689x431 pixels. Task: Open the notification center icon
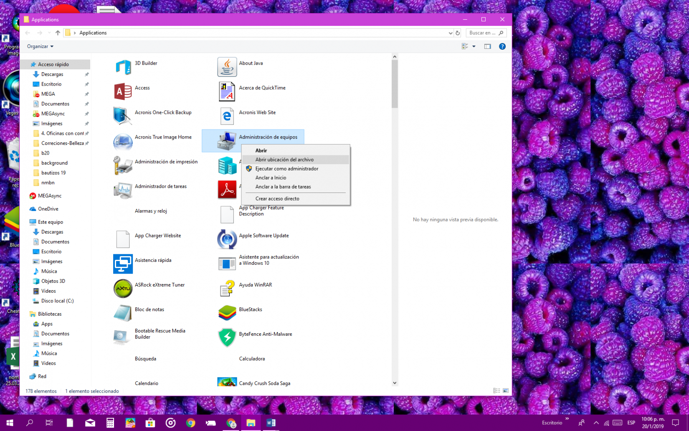(675, 423)
